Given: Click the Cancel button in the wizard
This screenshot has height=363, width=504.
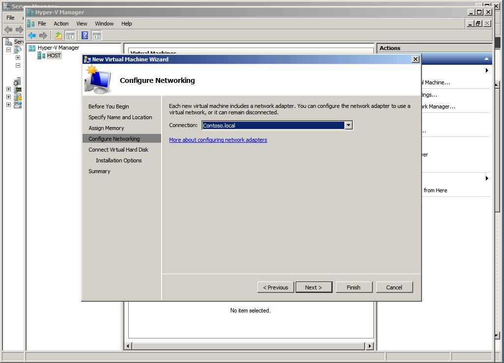Looking at the screenshot, I should [394, 287].
